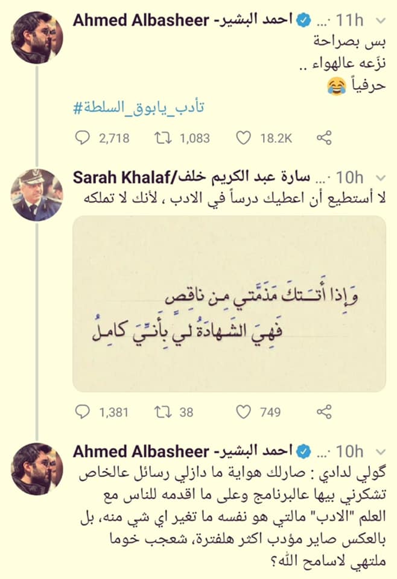This screenshot has width=397, height=579.
Task: Expand Sarah Khalaf's tweet options chevron
Action: [x=380, y=179]
